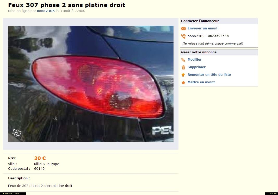This screenshot has width=278, height=195.
Task: Click the red tail light photo
Action: 91,84
